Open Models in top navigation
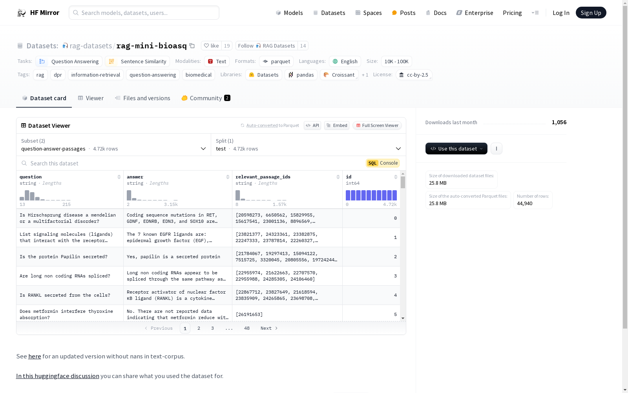This screenshot has height=393, width=628. click(289, 13)
